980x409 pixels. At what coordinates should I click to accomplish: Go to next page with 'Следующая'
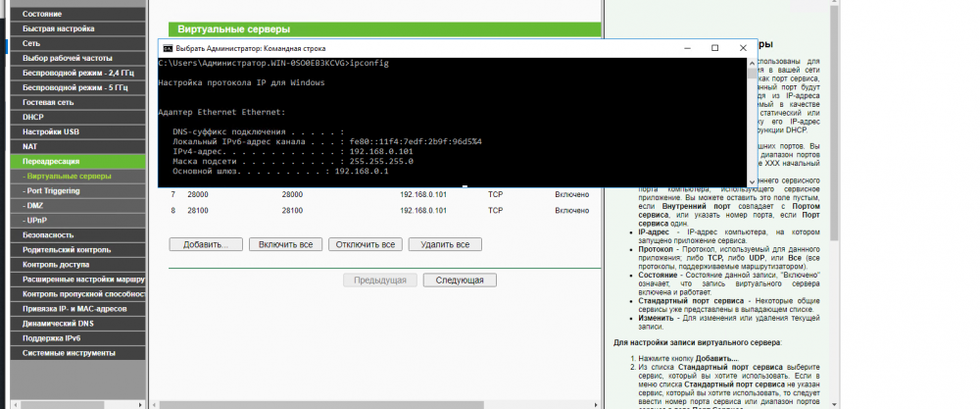pyautogui.click(x=460, y=280)
